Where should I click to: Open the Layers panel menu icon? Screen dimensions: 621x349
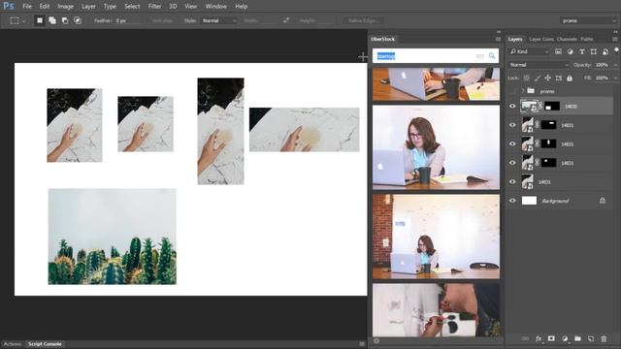click(615, 39)
